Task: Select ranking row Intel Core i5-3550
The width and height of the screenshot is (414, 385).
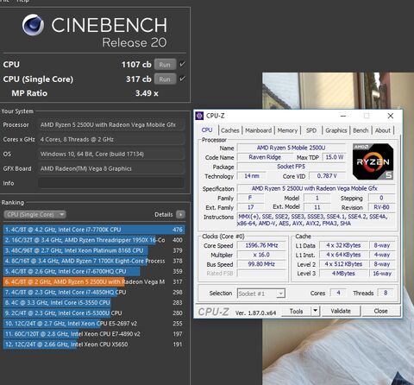Action: pyautogui.click(x=94, y=302)
